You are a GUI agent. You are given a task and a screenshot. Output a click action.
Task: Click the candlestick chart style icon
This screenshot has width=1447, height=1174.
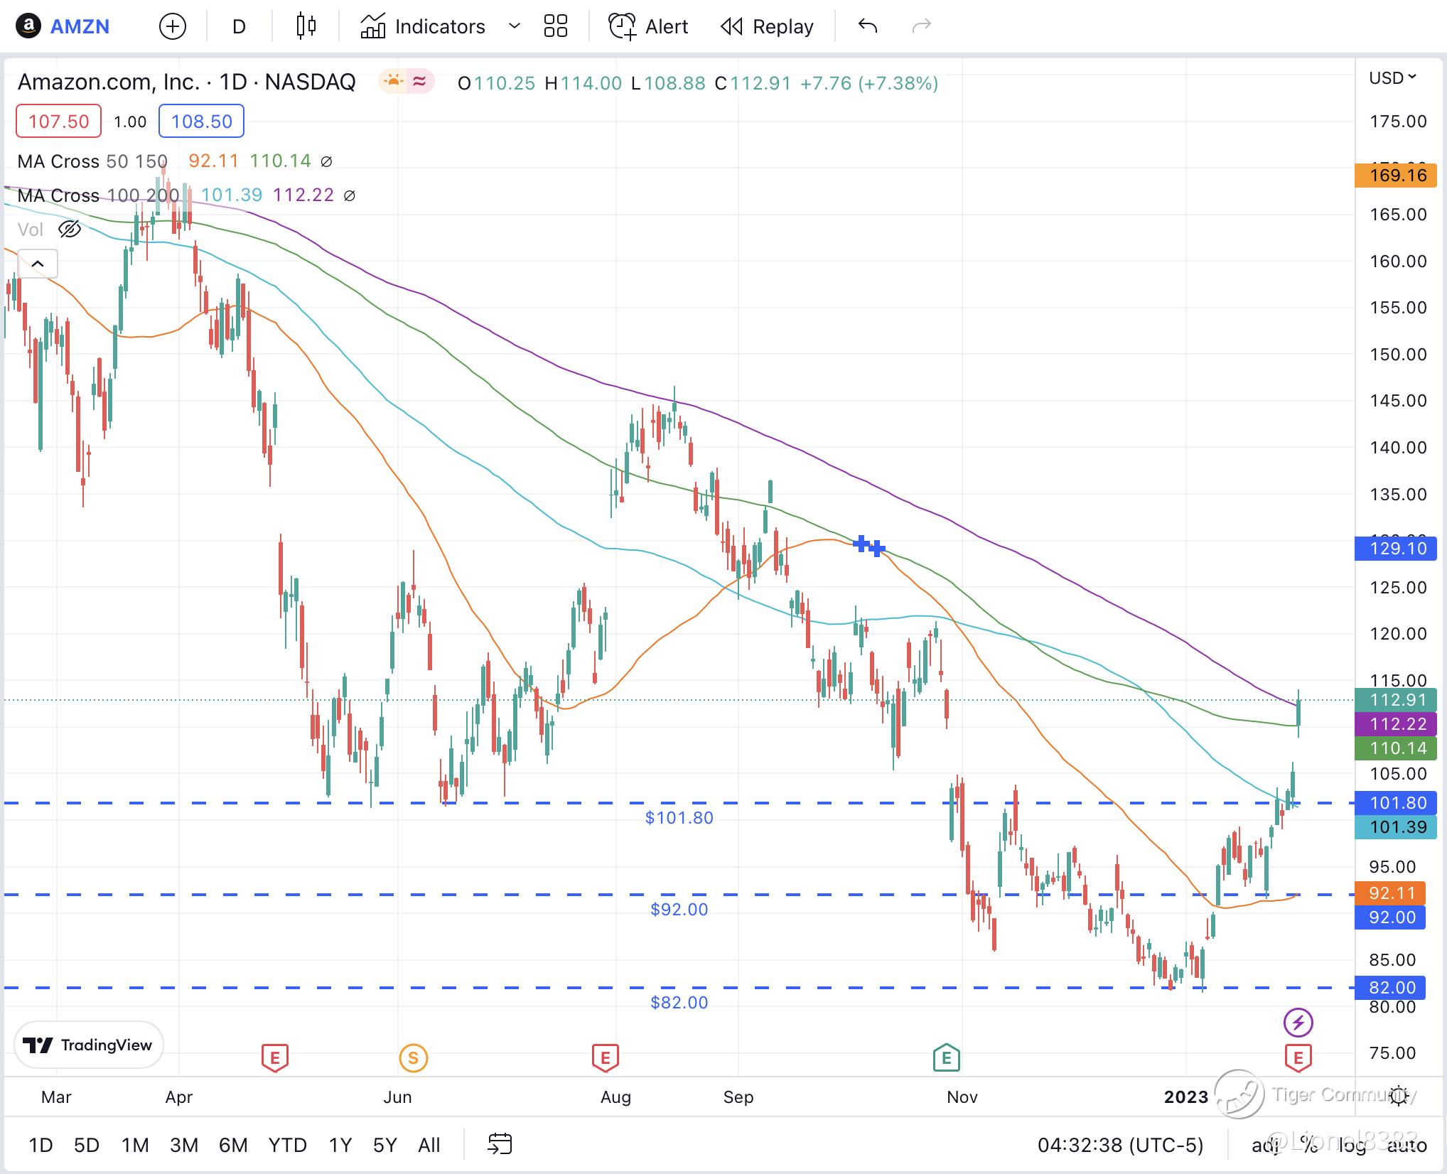(x=306, y=26)
